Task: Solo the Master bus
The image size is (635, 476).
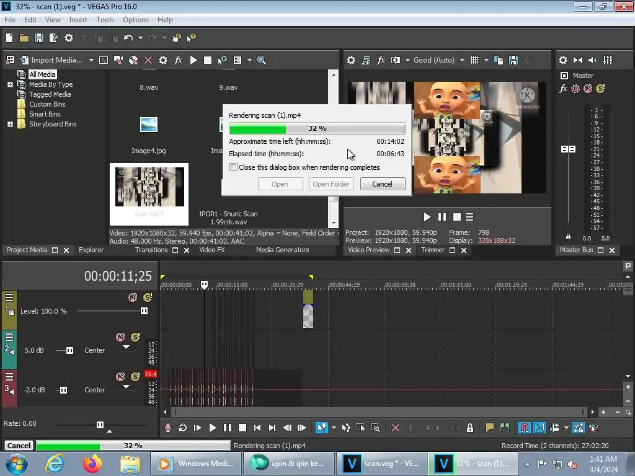Action: (600, 89)
